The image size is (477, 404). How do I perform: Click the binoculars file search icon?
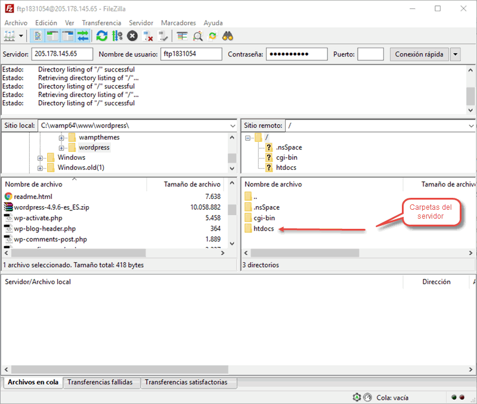point(227,36)
